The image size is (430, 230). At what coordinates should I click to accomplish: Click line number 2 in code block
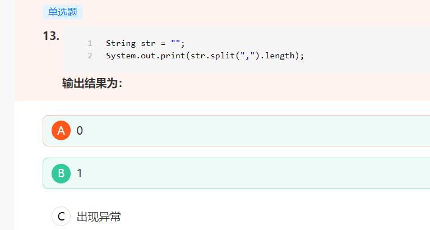pos(90,56)
